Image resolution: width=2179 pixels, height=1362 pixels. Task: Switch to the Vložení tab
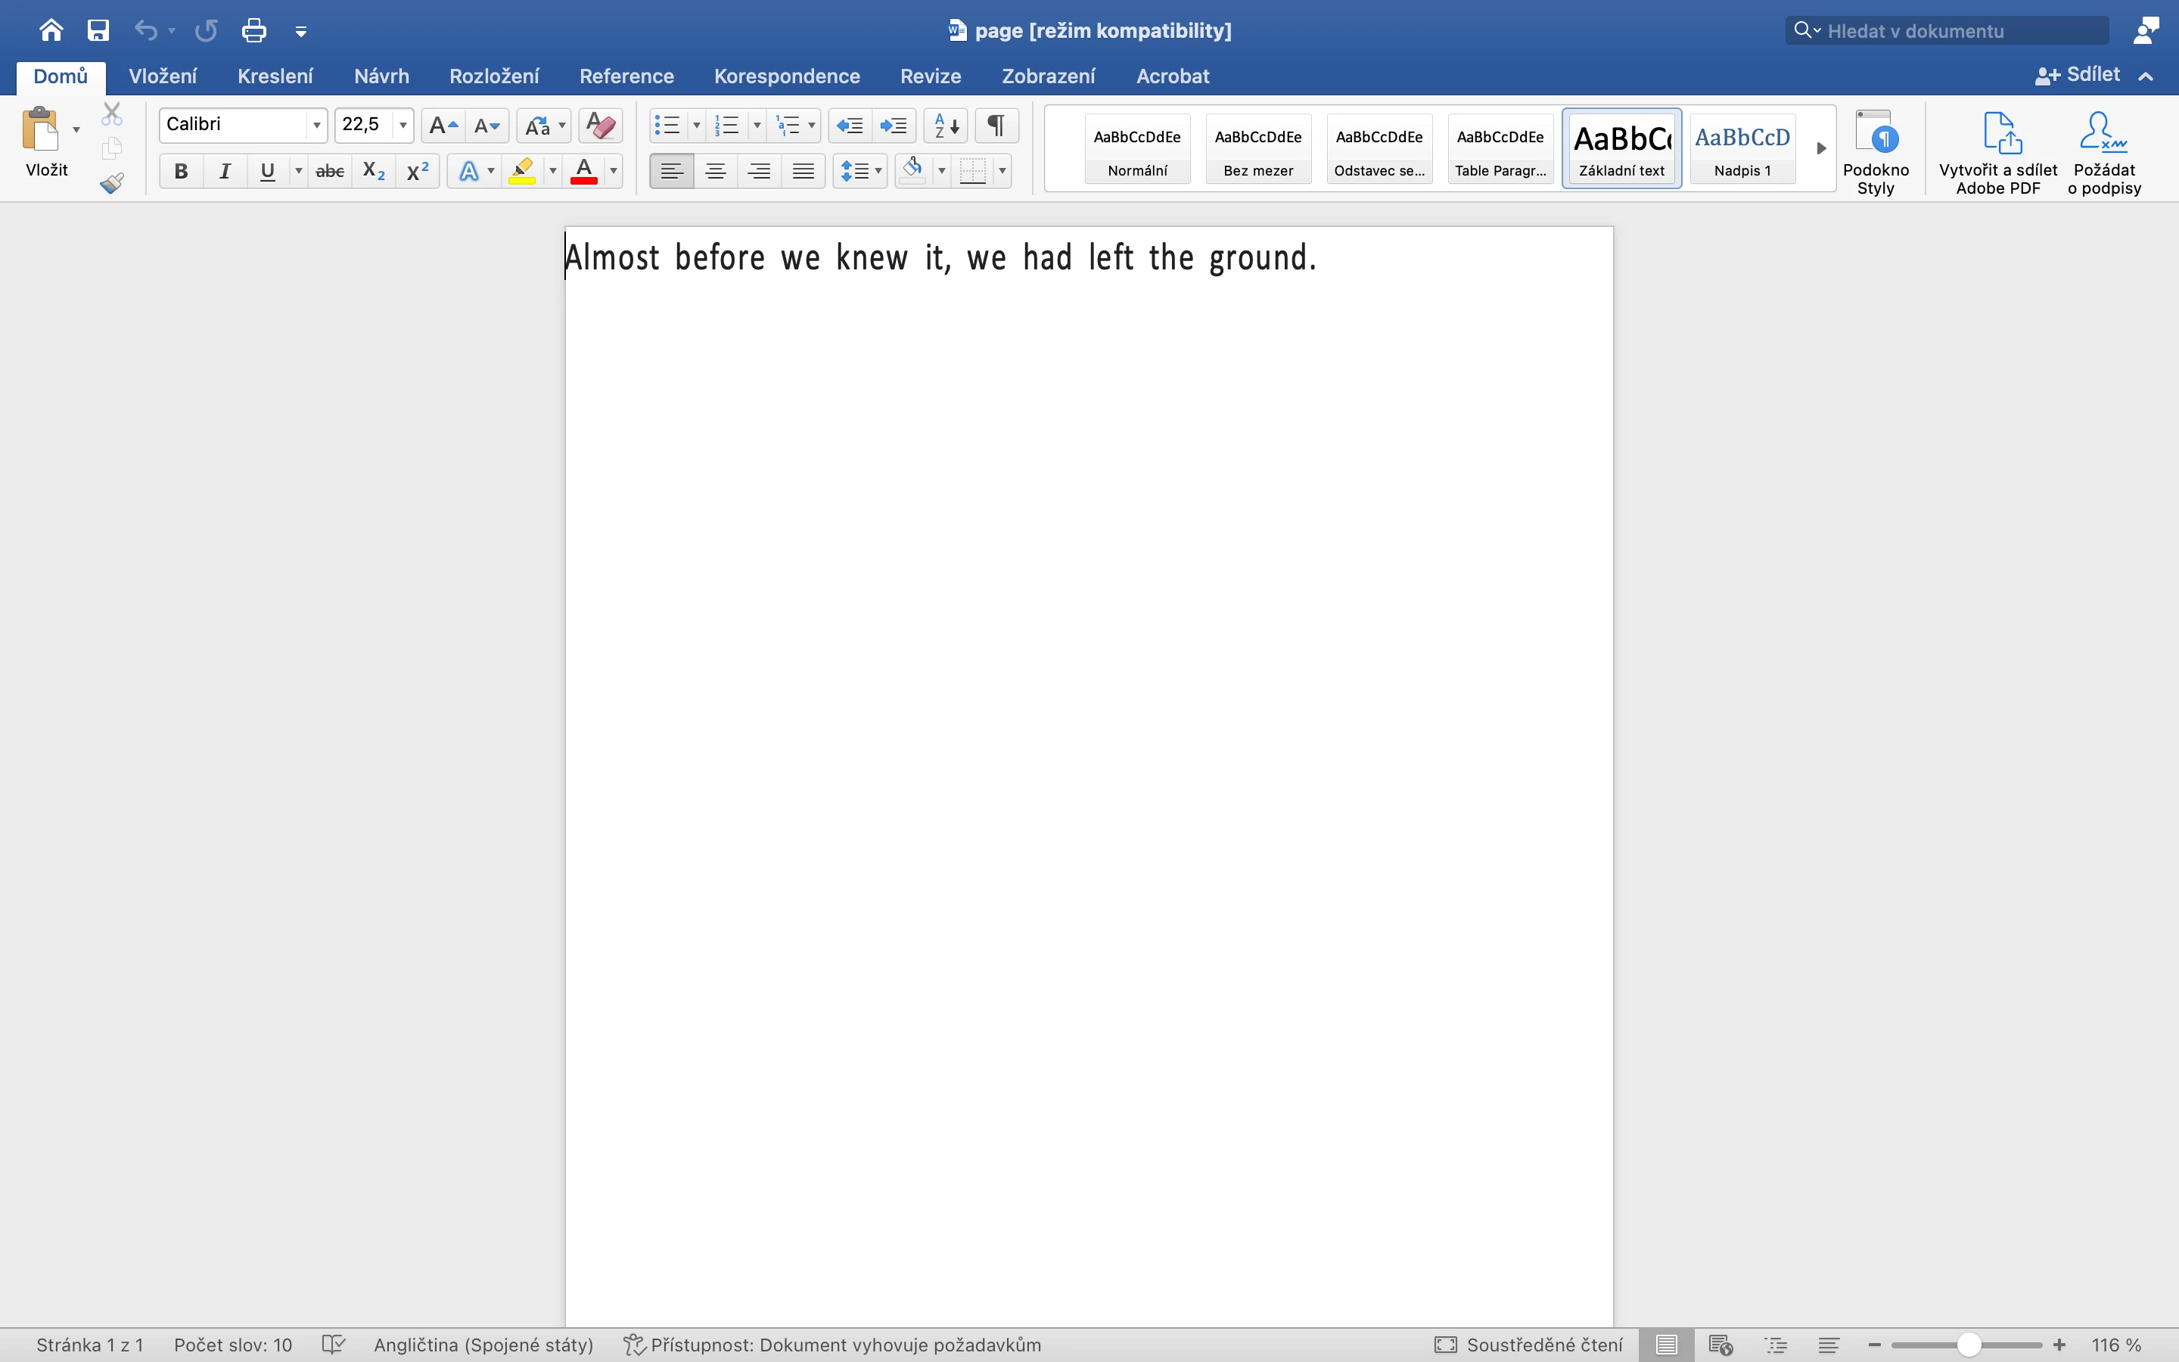[x=162, y=76]
